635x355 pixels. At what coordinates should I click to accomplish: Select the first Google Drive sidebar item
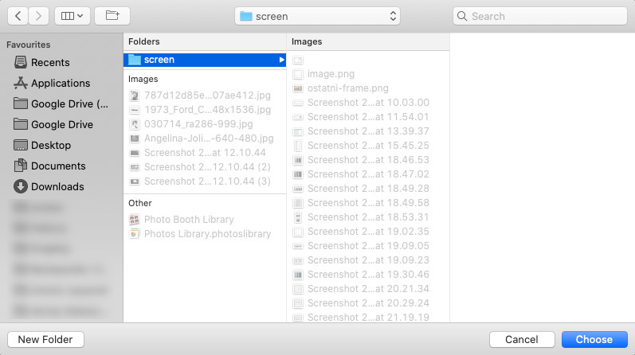tap(69, 104)
